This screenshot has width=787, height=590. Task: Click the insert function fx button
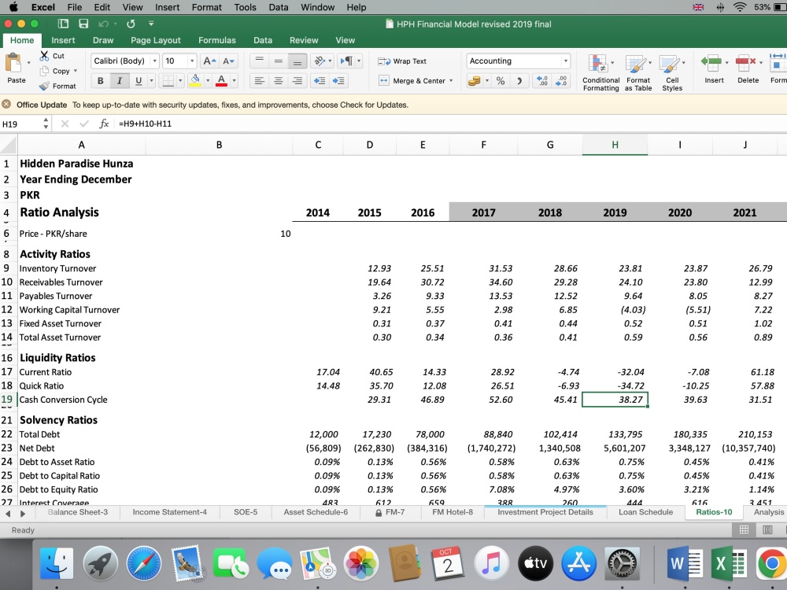pos(104,124)
